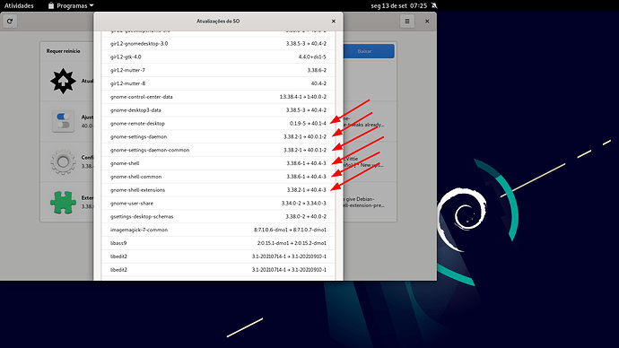Viewport: 619px width, 348px height.
Task: Click the Requer reinício heading
Action: [63, 51]
